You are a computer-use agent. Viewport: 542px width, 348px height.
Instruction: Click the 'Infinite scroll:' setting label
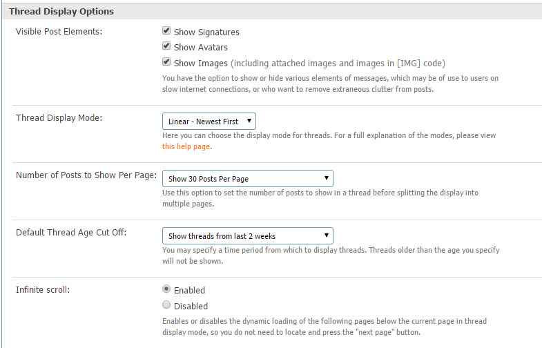43,289
